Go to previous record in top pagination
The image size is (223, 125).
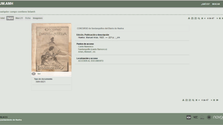tap(205, 18)
